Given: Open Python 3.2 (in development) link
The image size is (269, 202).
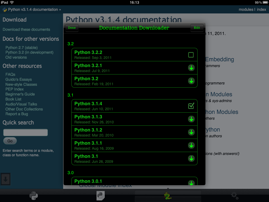Looking at the screenshot, I should click(29, 52).
